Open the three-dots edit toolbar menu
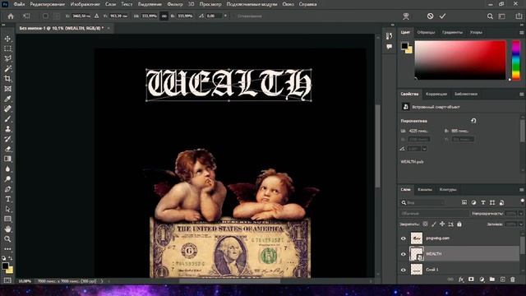This screenshot has width=526, height=296. coord(7,249)
